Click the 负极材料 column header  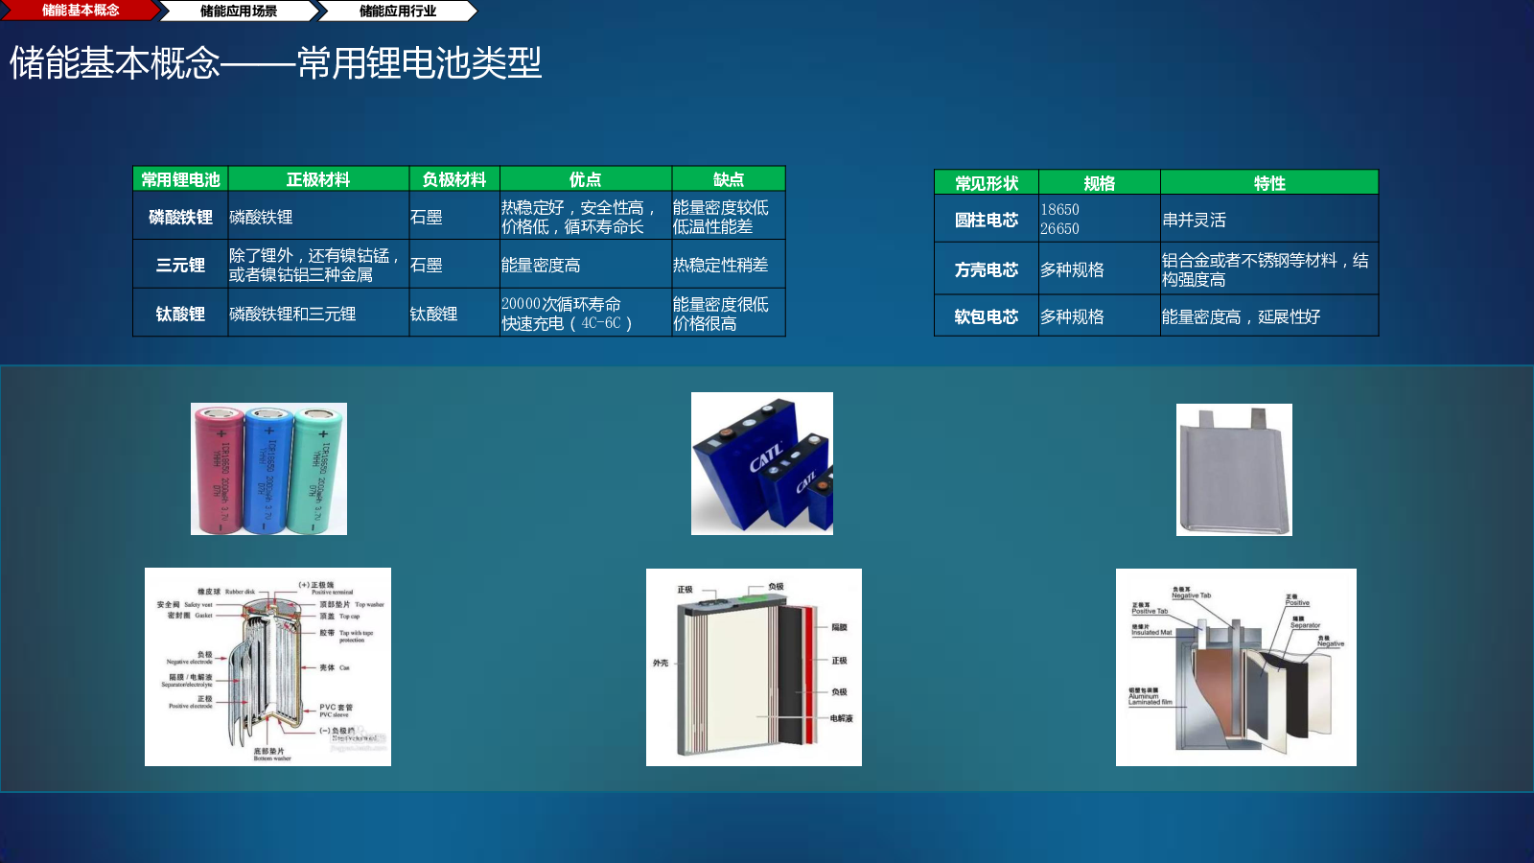(x=454, y=179)
